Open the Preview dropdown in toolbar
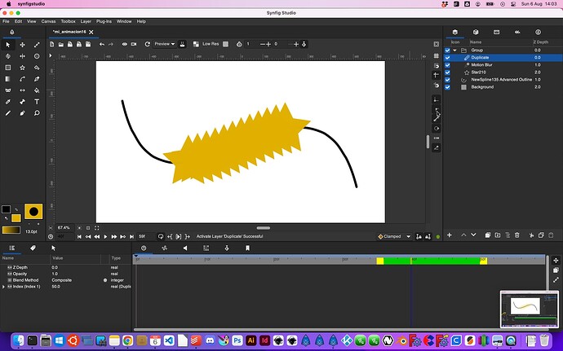Screen dimensions: 563x351 [x=165, y=44]
